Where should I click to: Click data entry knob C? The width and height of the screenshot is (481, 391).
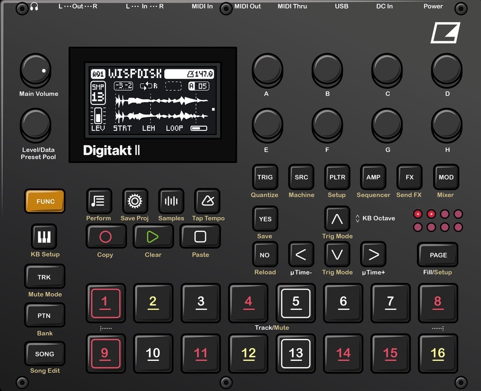click(387, 70)
